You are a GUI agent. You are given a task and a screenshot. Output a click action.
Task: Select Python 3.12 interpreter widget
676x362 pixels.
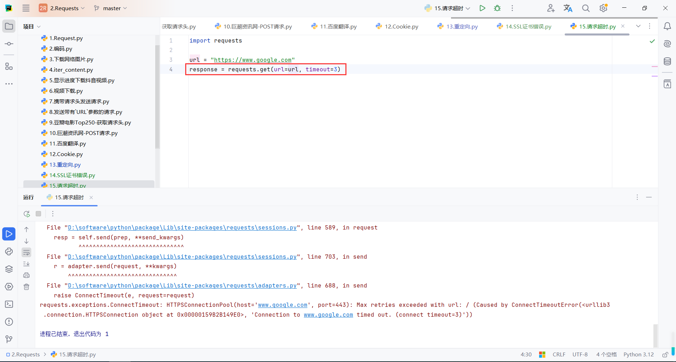point(638,355)
